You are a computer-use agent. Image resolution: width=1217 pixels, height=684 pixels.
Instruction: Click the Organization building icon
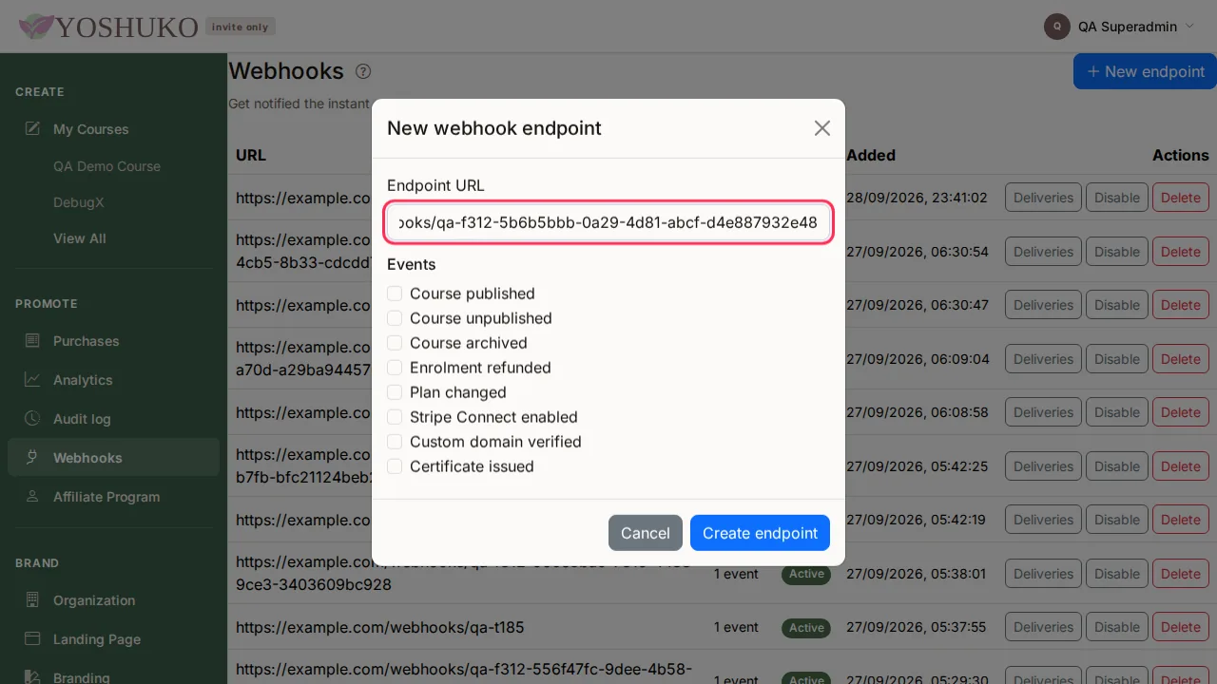32,599
